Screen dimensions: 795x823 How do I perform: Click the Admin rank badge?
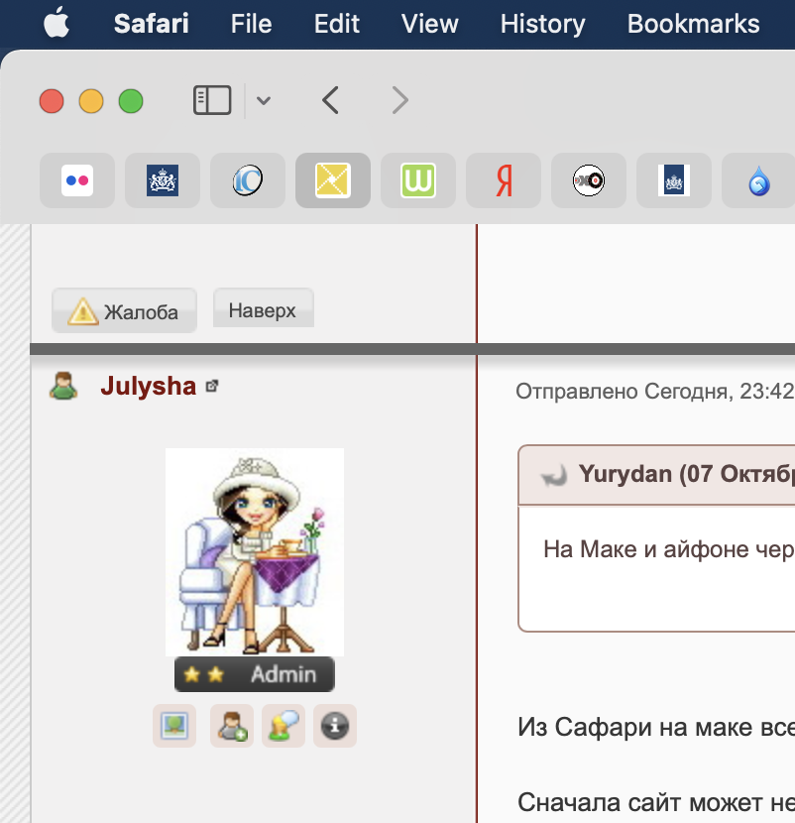click(255, 674)
